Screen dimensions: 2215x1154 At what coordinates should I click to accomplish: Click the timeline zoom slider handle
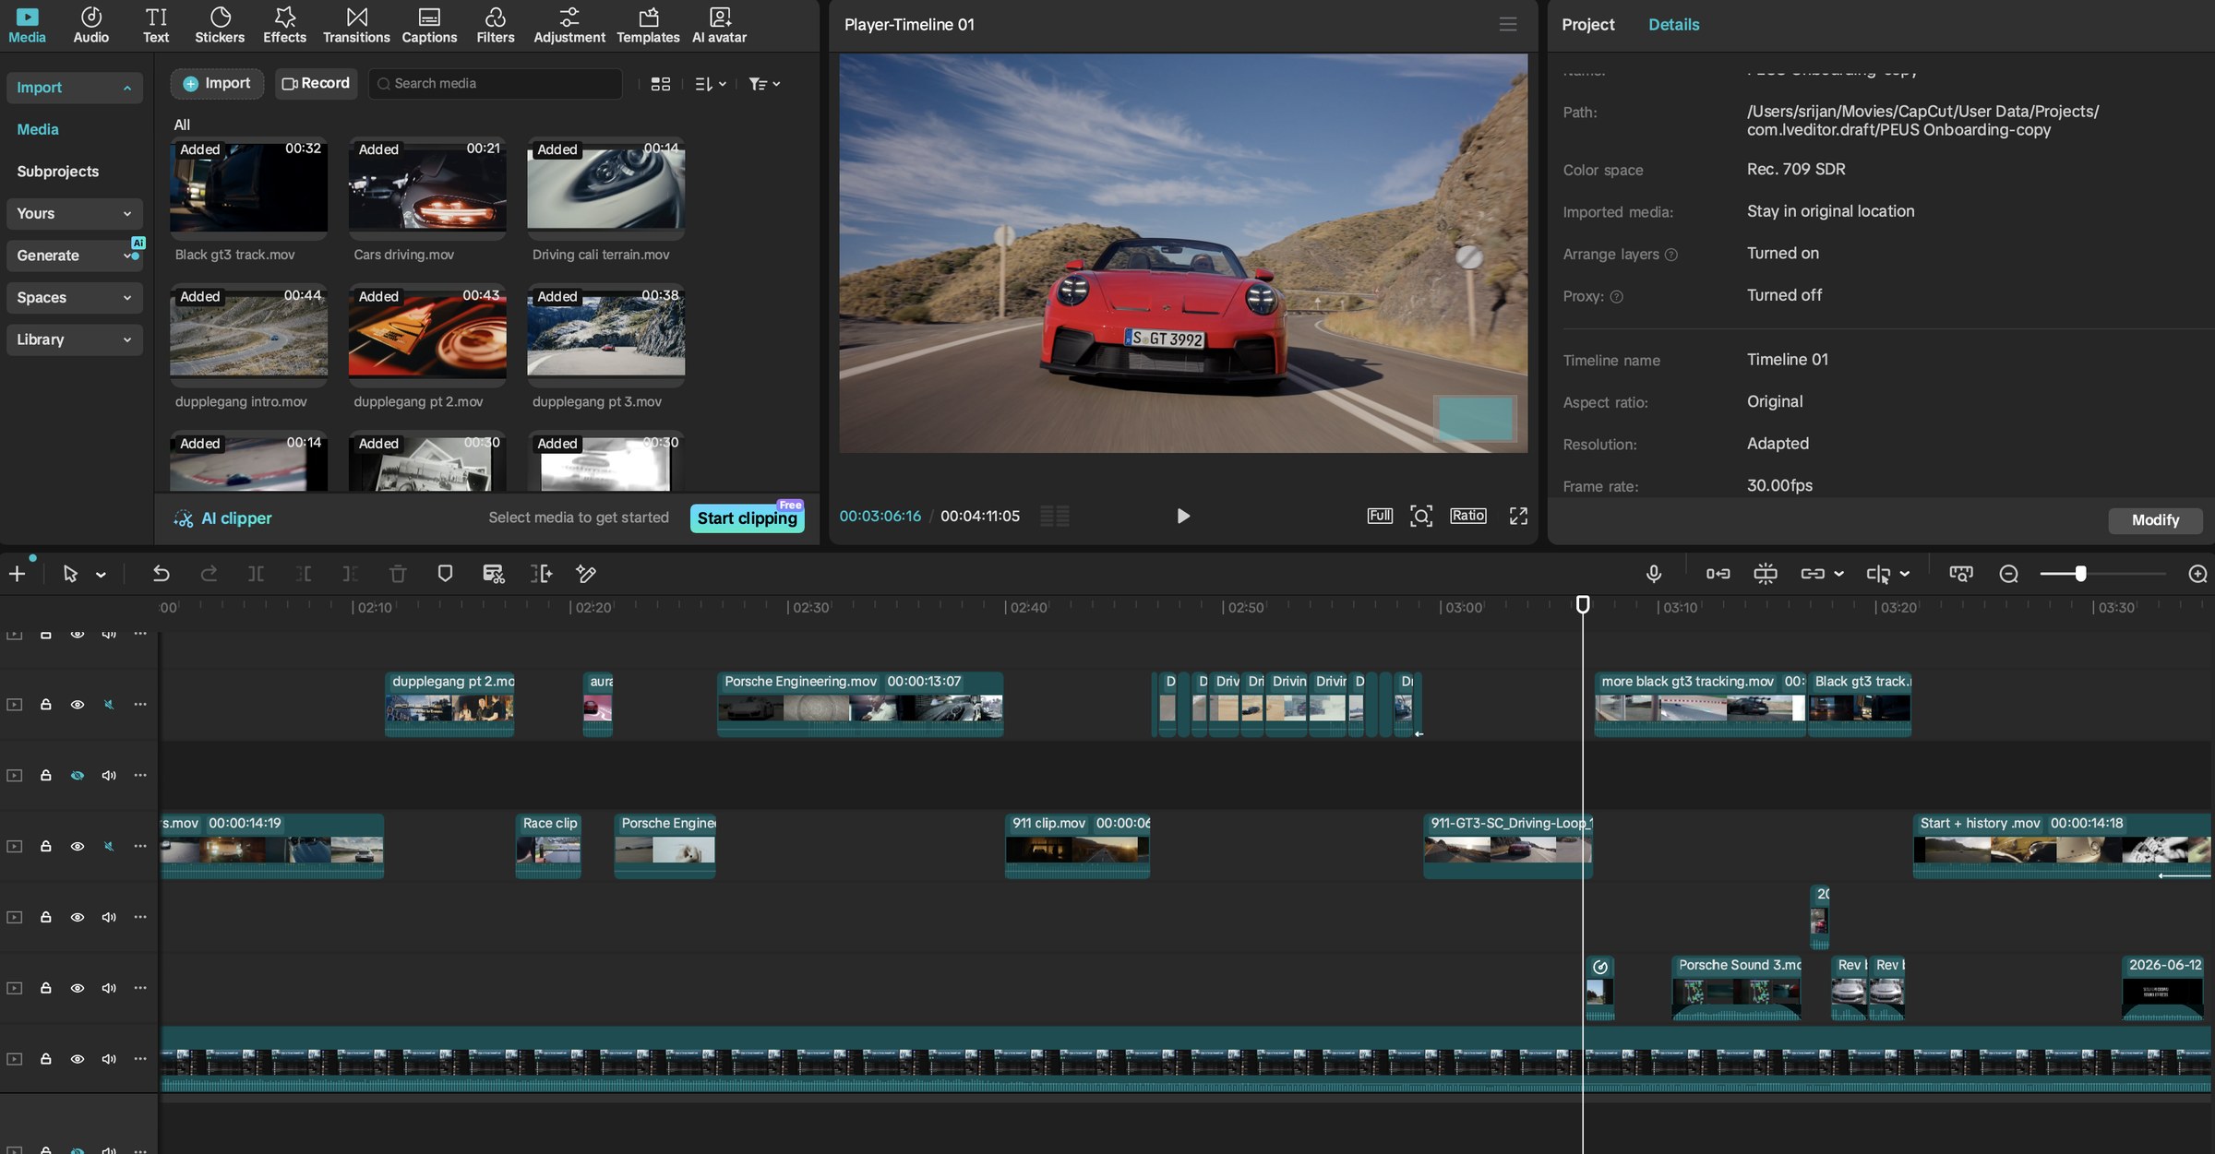point(2080,574)
